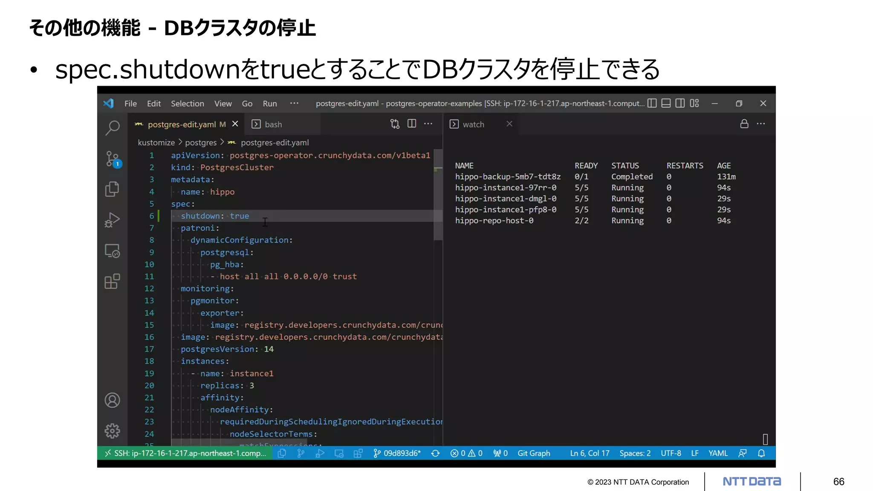The image size is (873, 491).
Task: Open the Manage gear icon
Action: pyautogui.click(x=113, y=431)
